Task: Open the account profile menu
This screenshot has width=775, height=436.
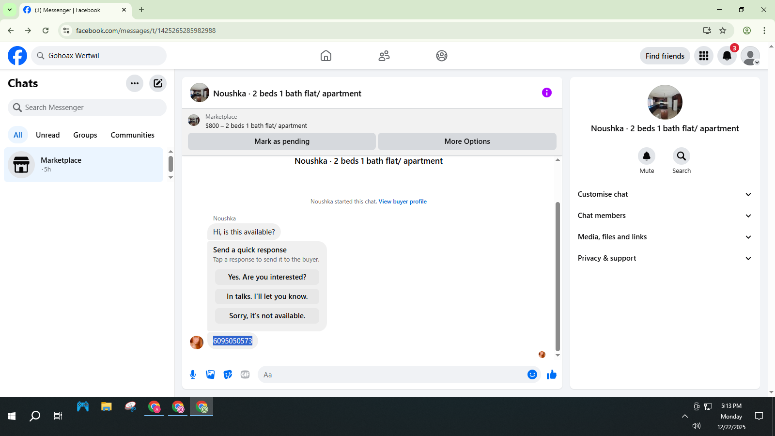Action: pos(750,56)
